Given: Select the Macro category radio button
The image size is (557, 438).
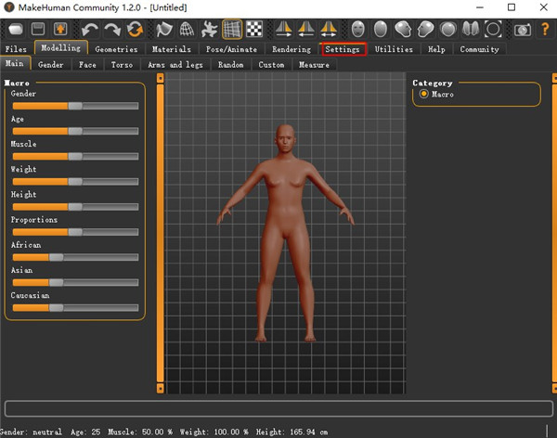Looking at the screenshot, I should (x=424, y=94).
